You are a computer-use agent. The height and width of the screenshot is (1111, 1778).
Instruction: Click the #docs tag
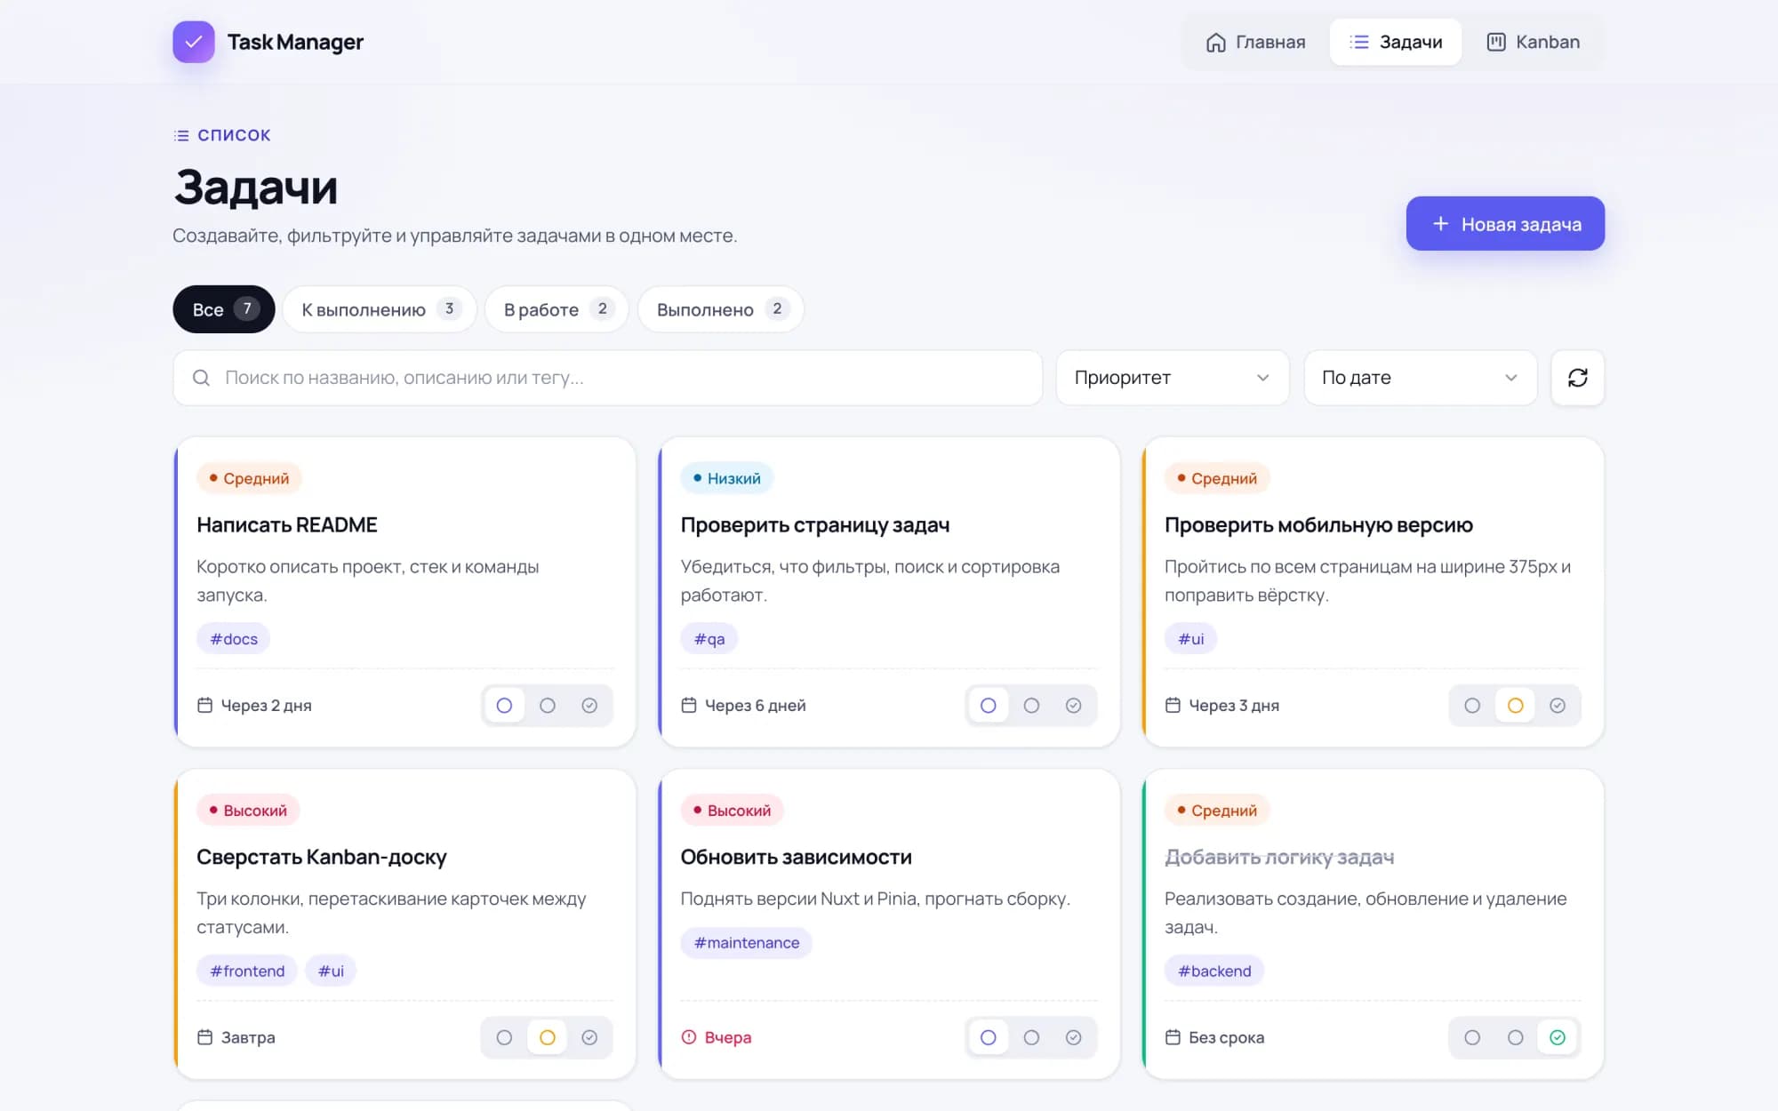click(234, 639)
